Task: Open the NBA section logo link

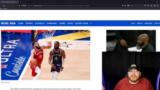Action: pos(13,23)
